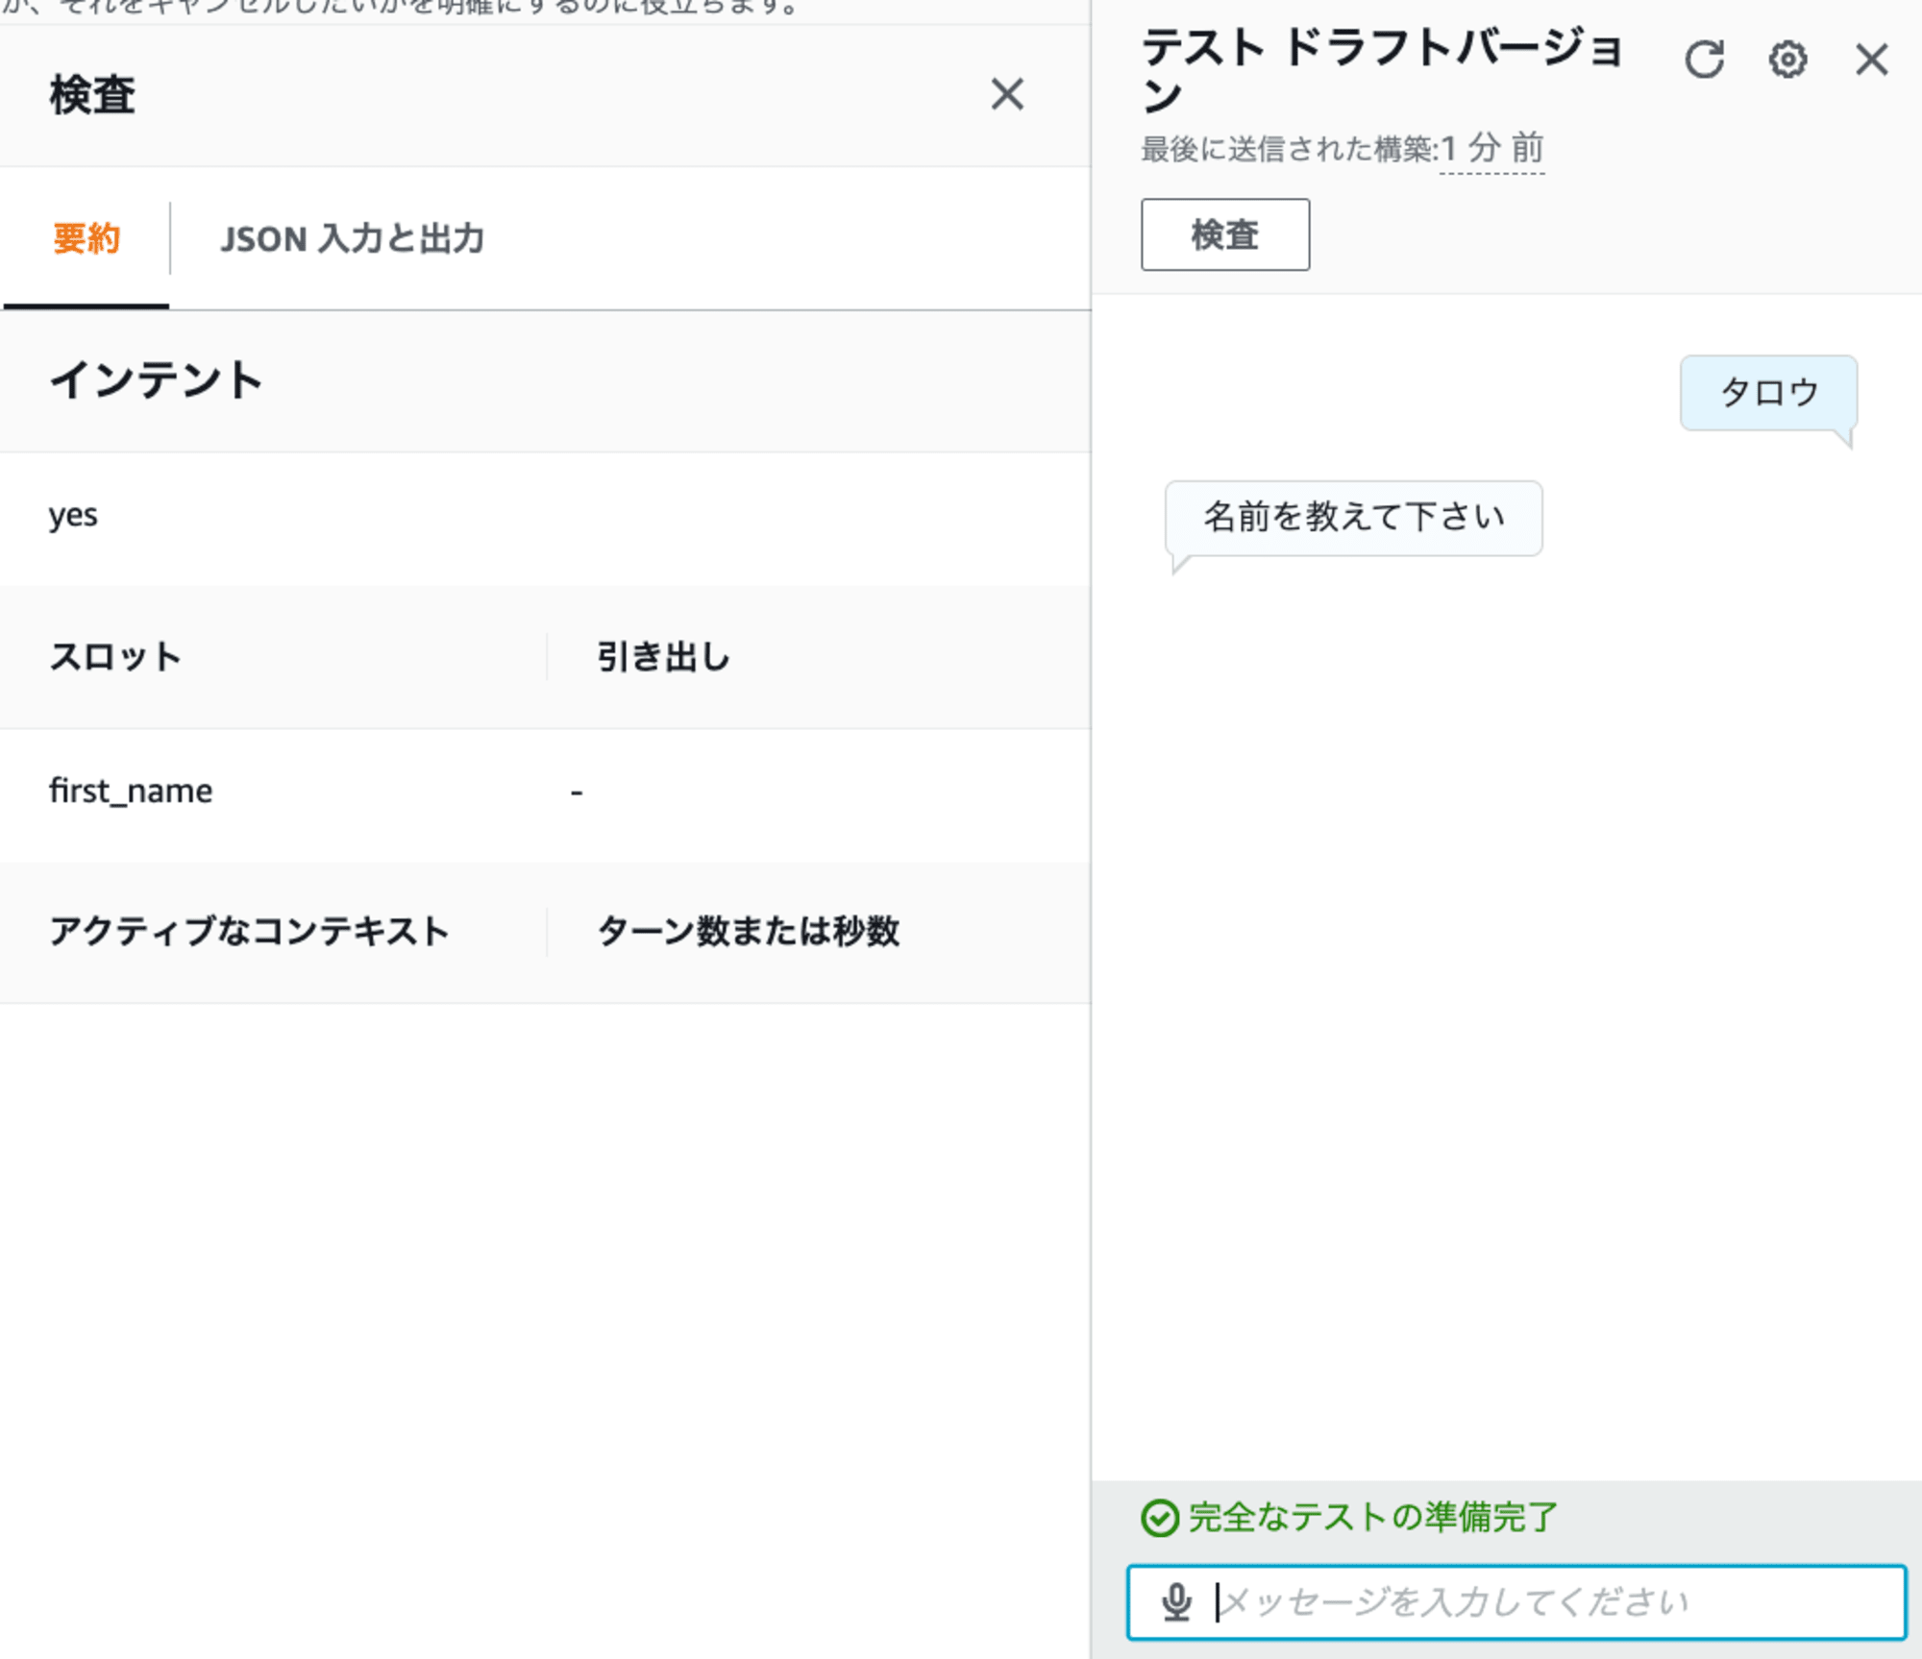Select the 名前を教えて下さい bot reply
The image size is (1922, 1659).
[1354, 518]
